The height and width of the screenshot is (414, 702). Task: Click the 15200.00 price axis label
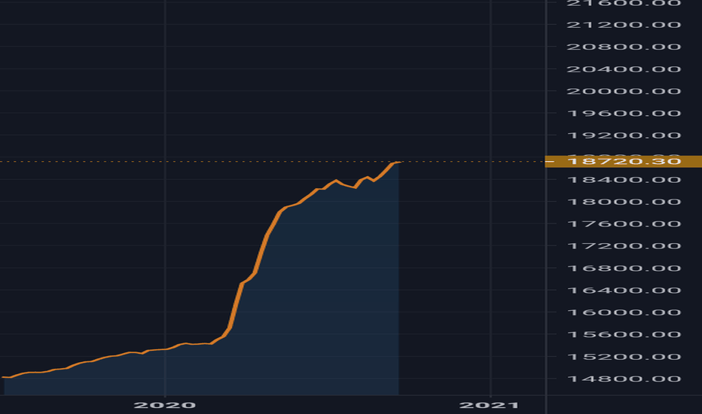tap(624, 357)
